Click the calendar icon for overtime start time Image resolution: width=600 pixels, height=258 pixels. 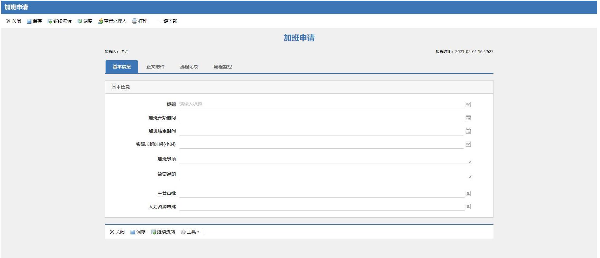468,118
